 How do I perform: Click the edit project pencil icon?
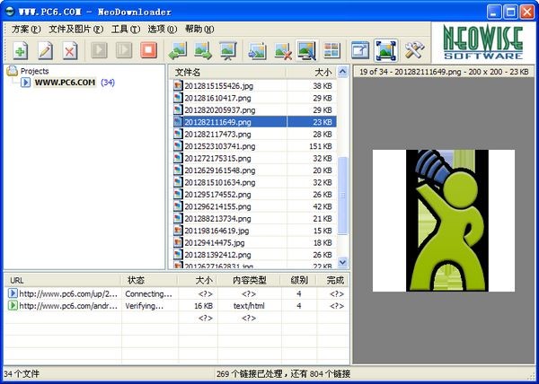(45, 51)
